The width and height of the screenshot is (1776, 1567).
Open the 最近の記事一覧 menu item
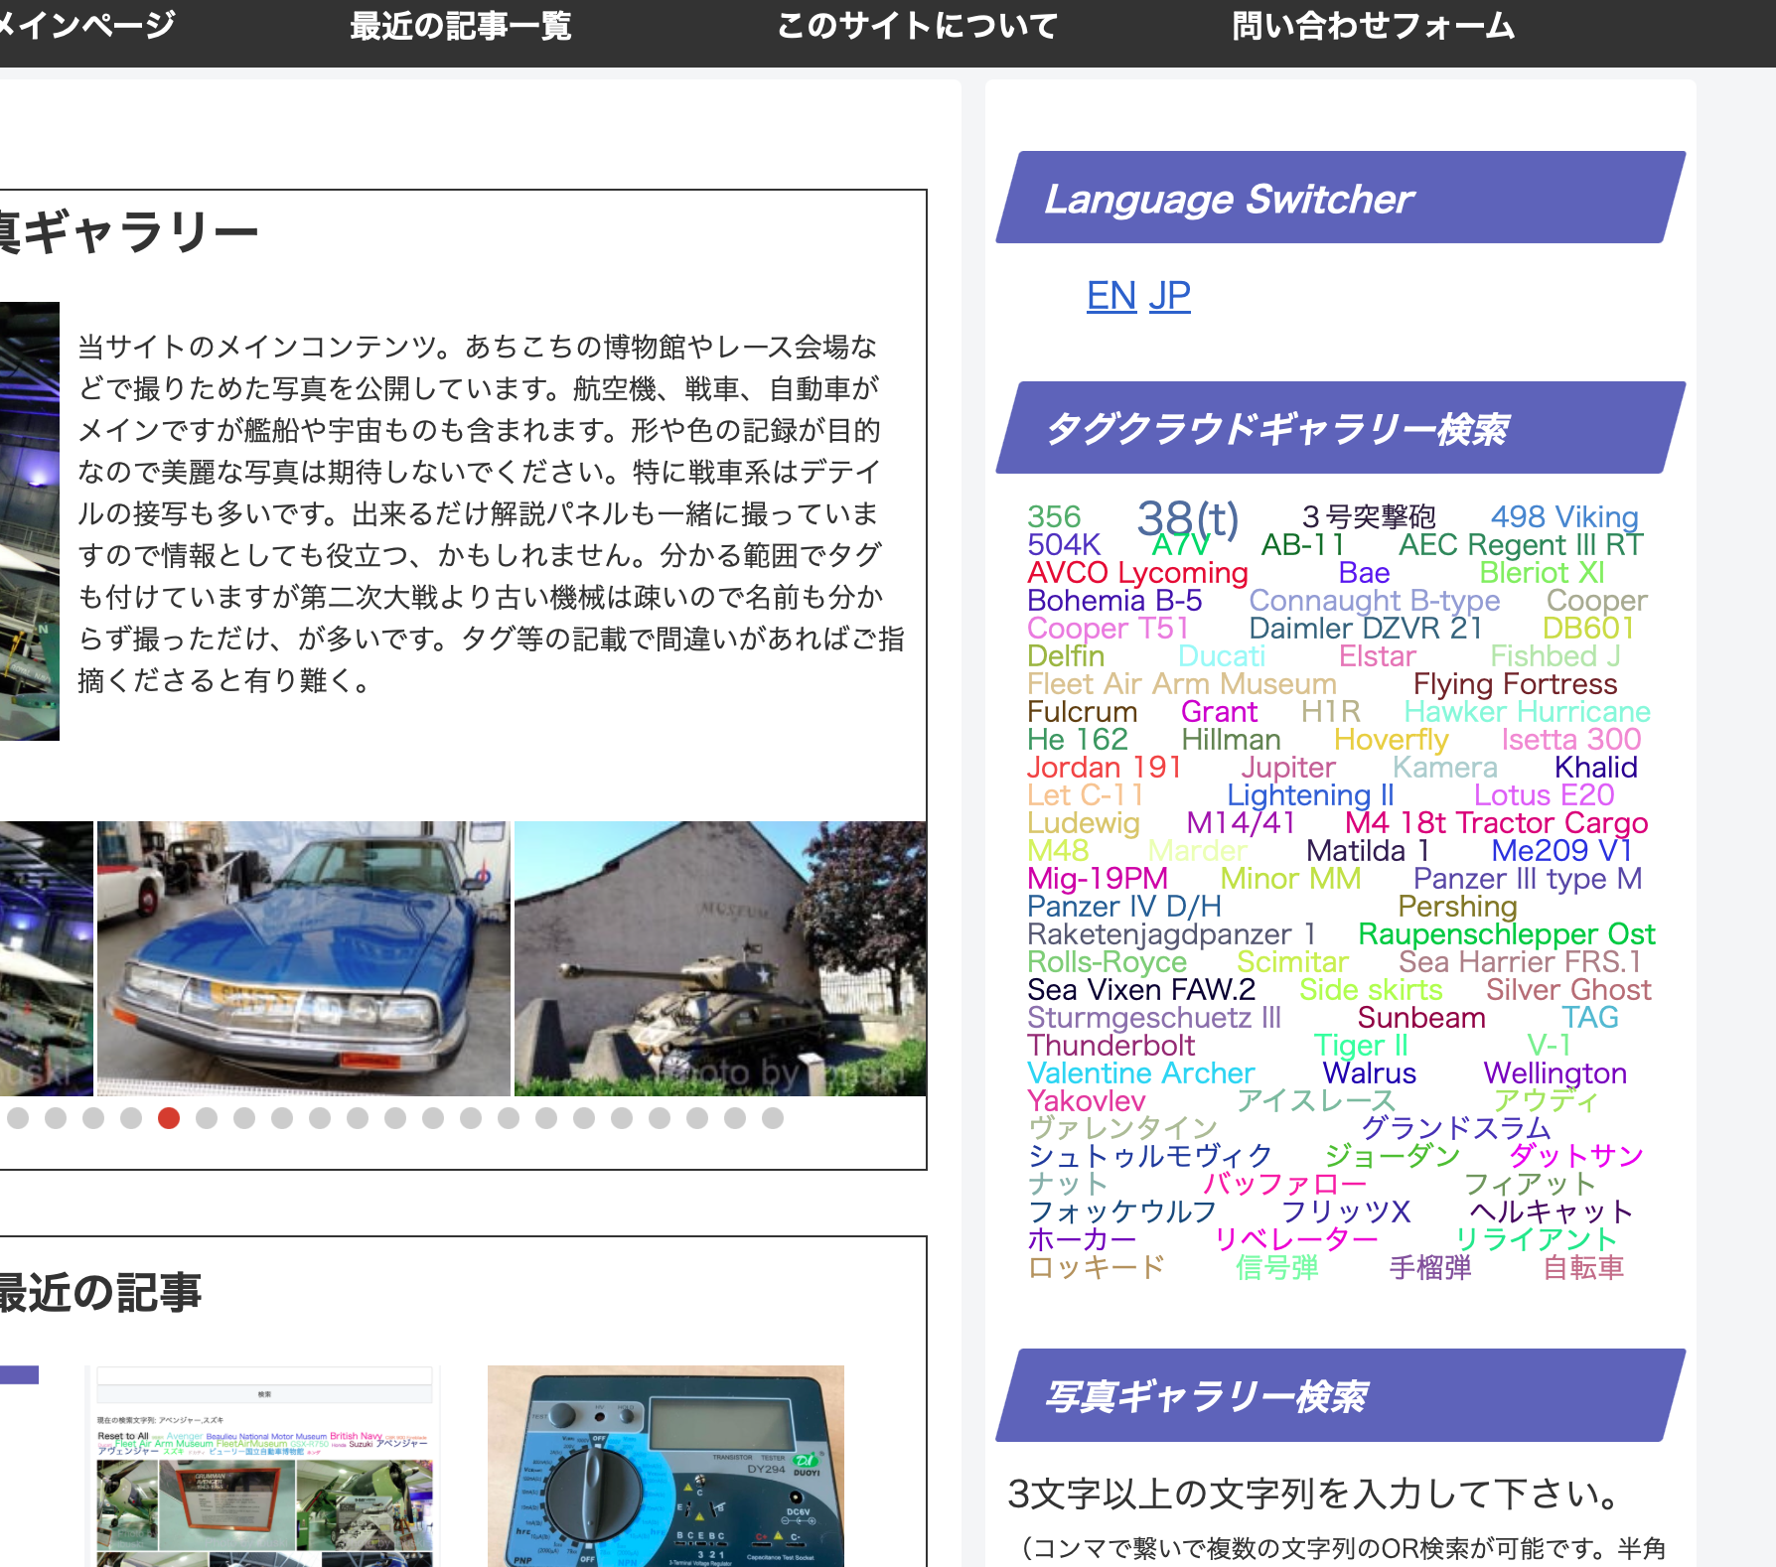(x=460, y=26)
